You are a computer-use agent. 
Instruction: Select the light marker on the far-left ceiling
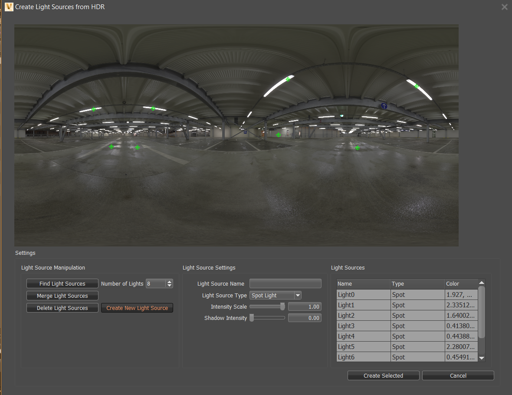94,109
